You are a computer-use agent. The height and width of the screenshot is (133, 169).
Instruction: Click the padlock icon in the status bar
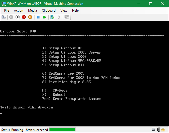point(164,130)
